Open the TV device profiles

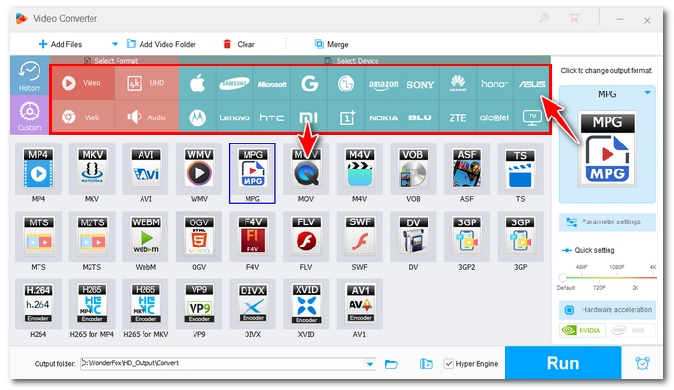click(531, 117)
